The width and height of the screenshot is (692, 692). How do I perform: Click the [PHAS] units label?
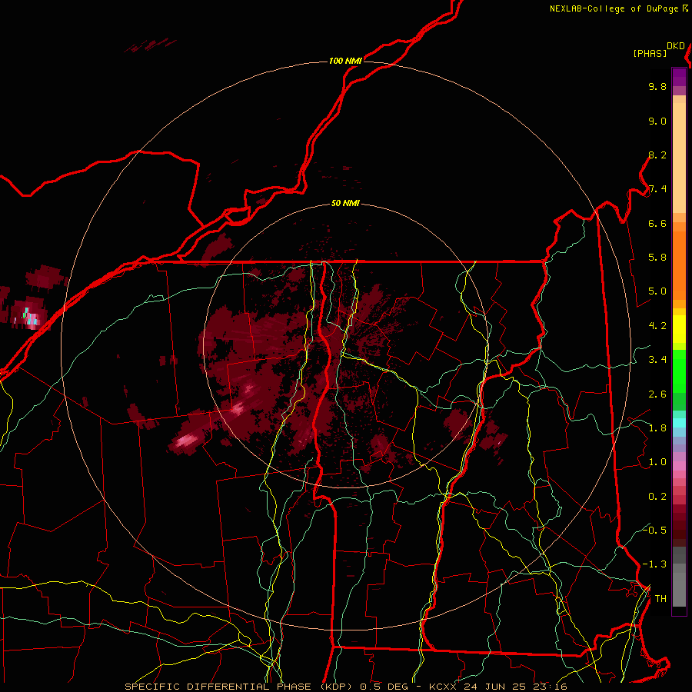click(650, 53)
